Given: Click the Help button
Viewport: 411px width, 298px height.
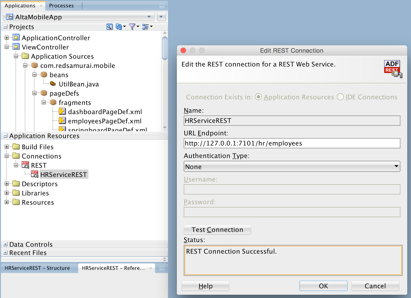Looking at the screenshot, I should (206, 286).
